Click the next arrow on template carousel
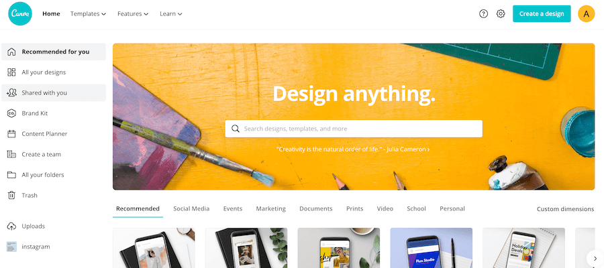Image resolution: width=604 pixels, height=268 pixels. 593,257
